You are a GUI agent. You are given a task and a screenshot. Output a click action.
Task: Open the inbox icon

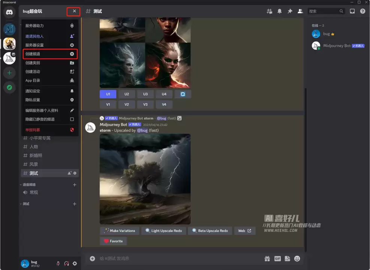coord(352,11)
